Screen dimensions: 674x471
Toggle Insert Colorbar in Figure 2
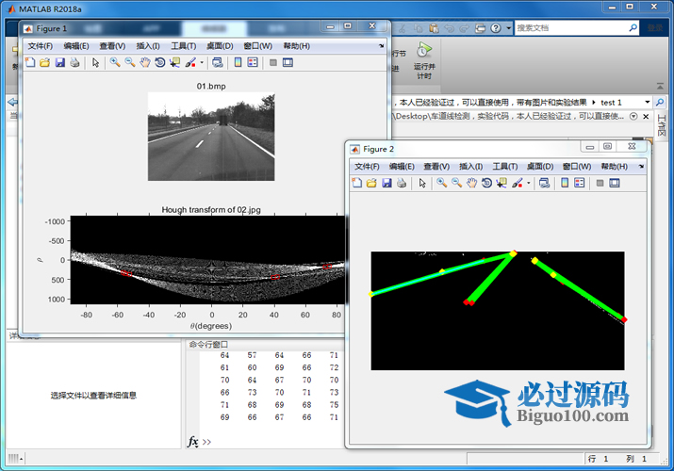tap(565, 183)
